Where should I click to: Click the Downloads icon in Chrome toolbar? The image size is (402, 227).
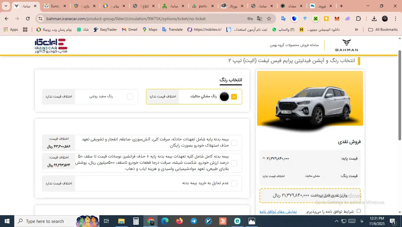[374, 18]
